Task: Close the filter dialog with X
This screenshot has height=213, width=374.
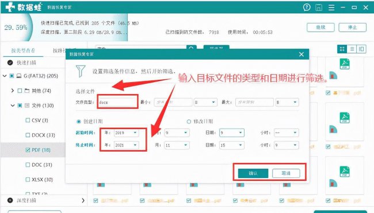Action: click(x=302, y=55)
